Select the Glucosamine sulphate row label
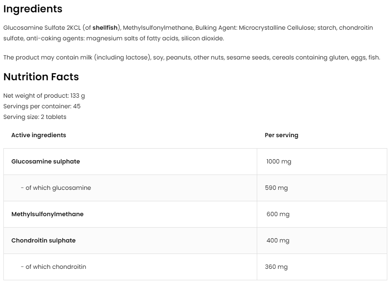This screenshot has width=389, height=282. click(x=45, y=161)
